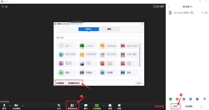Click the contact list vertical scrollbar
This screenshot has height=110, width=209.
pyautogui.click(x=140, y=55)
